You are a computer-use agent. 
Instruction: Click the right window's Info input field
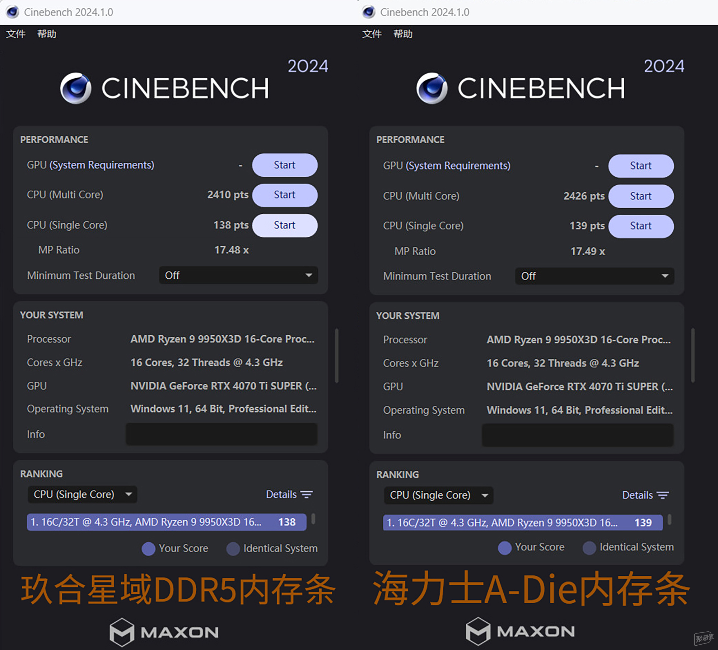[577, 435]
